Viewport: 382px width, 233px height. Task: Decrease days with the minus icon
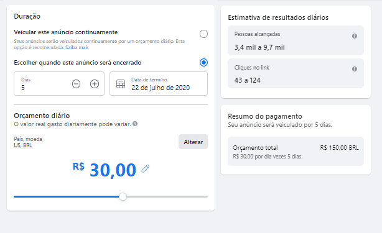(x=76, y=84)
